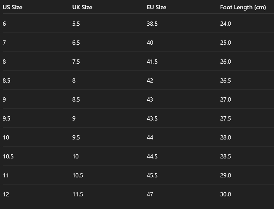Select the EU size 47 cell

(x=150, y=194)
